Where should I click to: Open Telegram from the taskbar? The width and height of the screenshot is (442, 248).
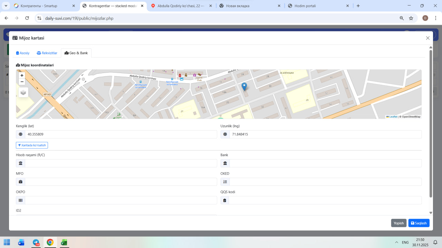[x=36, y=242]
